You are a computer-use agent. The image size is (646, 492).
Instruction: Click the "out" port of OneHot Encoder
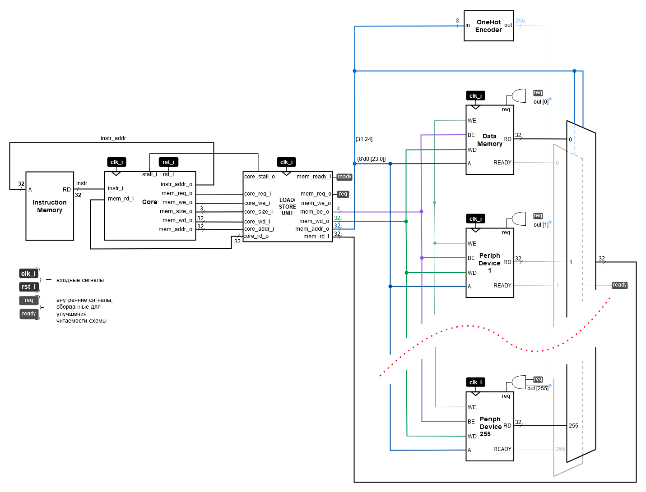click(x=508, y=25)
